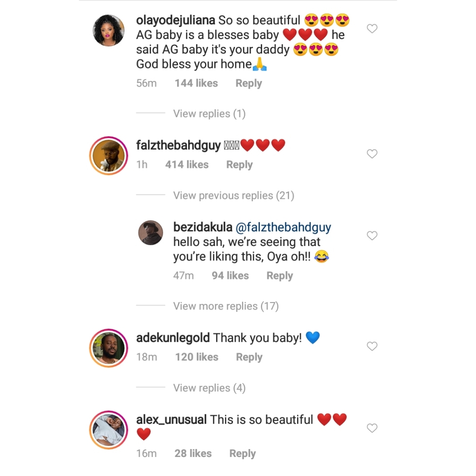View previous replies under falzthebahdguy's comment
The height and width of the screenshot is (476, 476).
[x=233, y=195]
